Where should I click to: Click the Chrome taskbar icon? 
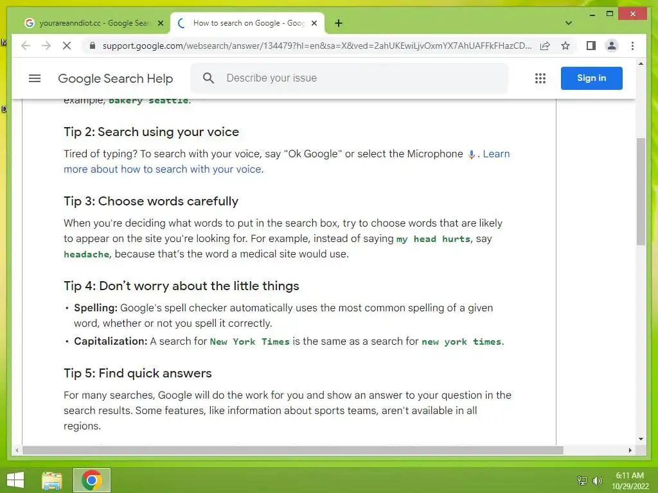(x=92, y=480)
